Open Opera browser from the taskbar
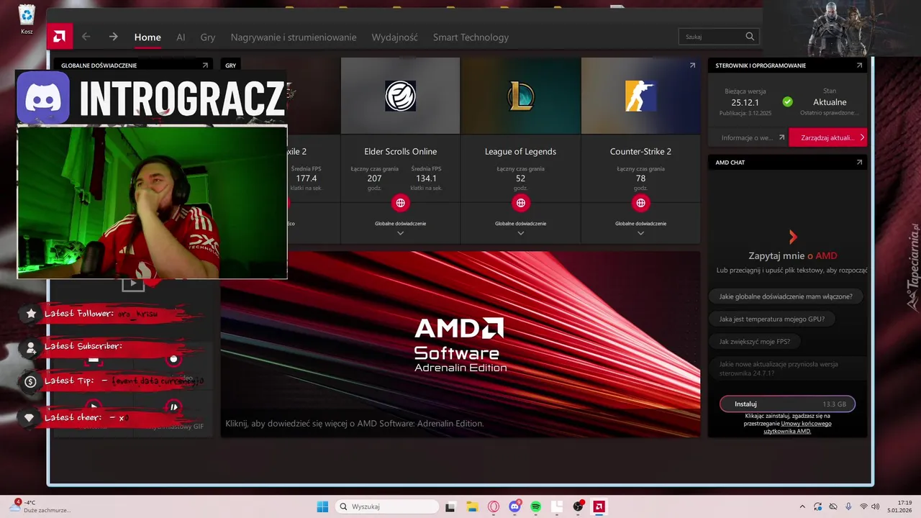Viewport: 921px width, 518px height. tap(494, 506)
